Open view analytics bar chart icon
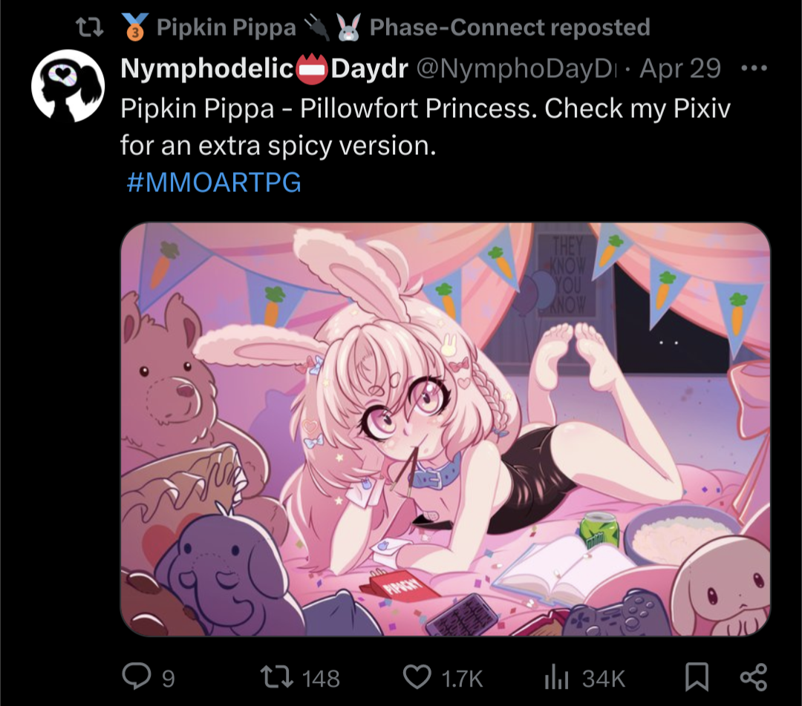Screen dimensions: 802x706 point(556,677)
